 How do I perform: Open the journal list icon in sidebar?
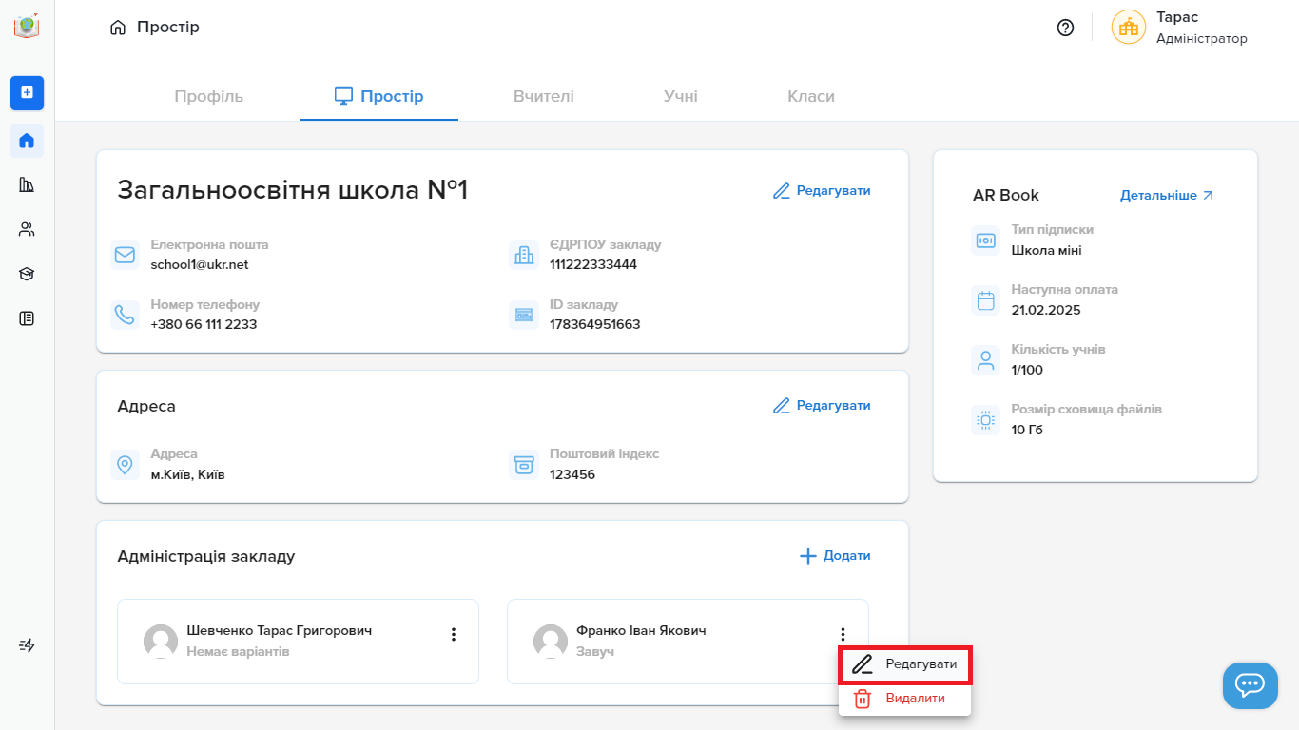[x=27, y=318]
